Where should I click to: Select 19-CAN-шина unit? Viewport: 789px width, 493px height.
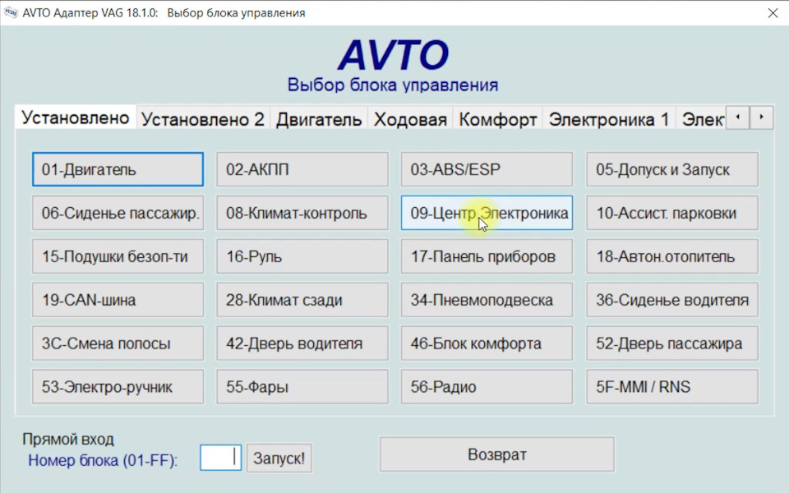pos(118,300)
